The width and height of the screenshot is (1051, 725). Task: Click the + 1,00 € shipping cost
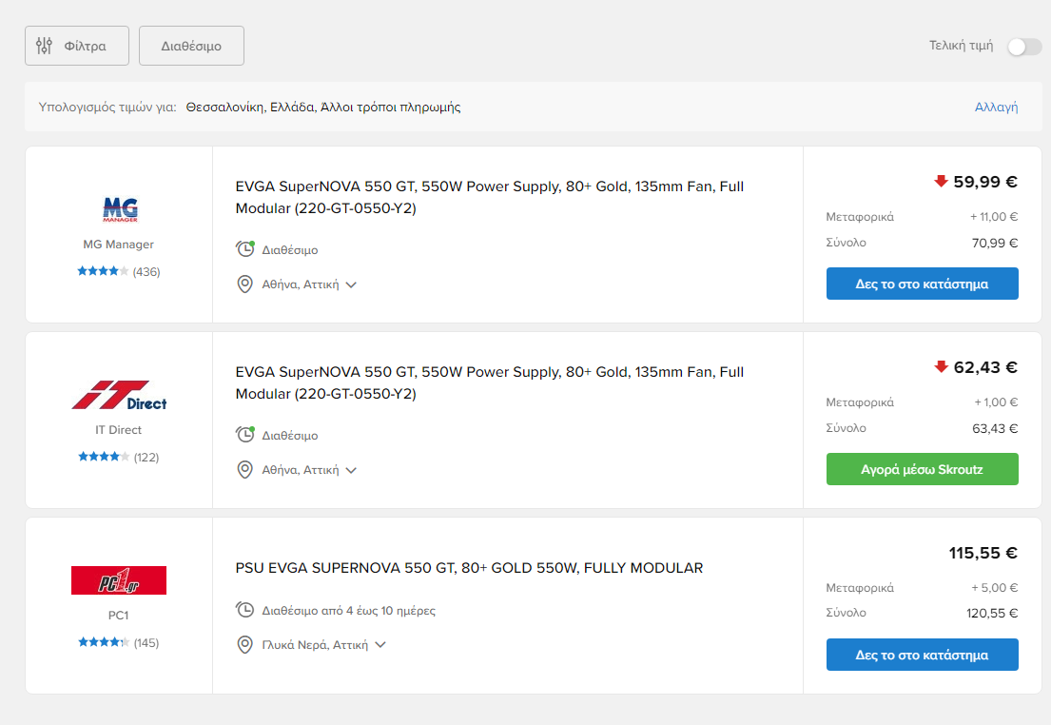click(x=996, y=402)
